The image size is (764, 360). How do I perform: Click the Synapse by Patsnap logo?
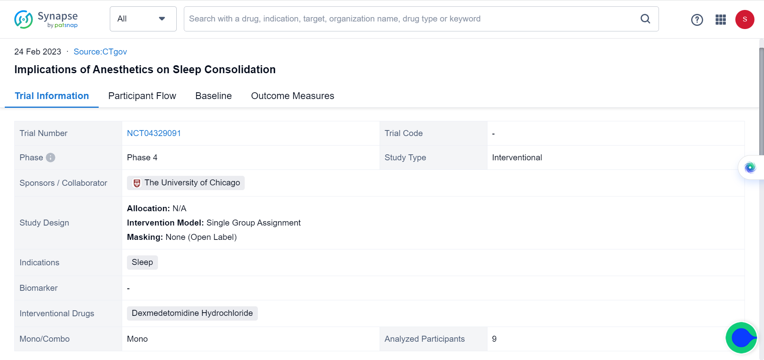click(x=46, y=19)
